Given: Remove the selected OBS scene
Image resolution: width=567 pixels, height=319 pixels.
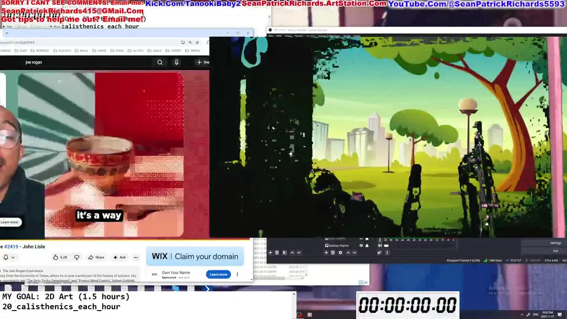Looking at the screenshot, I should [x=277, y=253].
